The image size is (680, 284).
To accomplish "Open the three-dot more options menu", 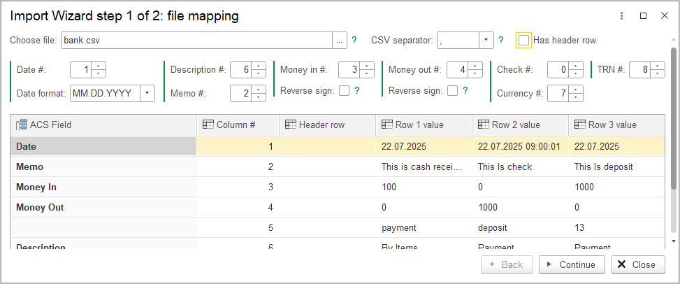I will 621,15.
